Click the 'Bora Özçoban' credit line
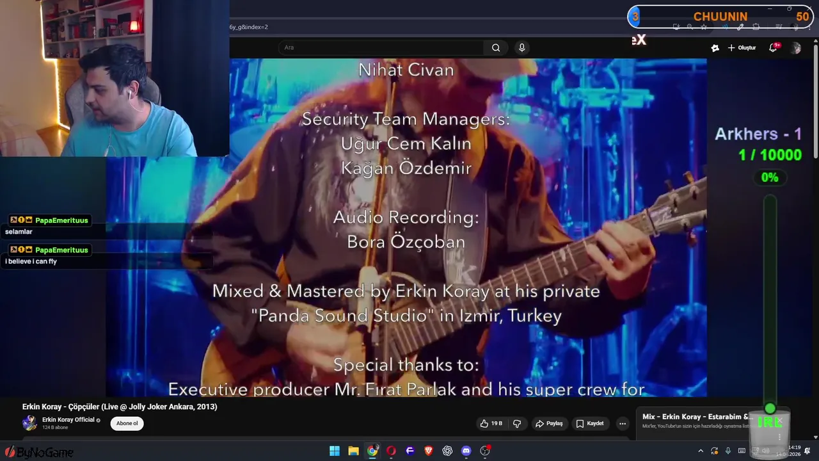819x461 pixels. tap(406, 242)
